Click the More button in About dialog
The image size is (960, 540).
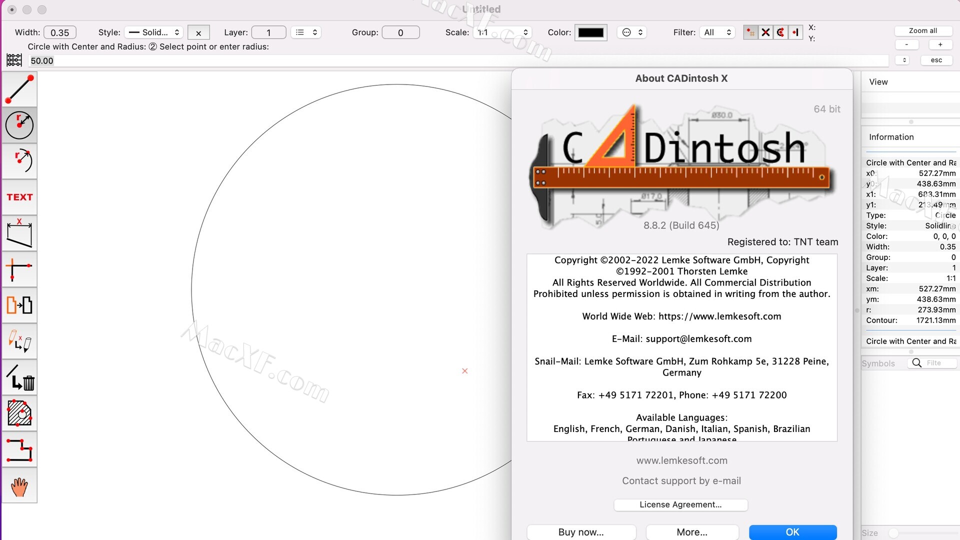(x=692, y=532)
